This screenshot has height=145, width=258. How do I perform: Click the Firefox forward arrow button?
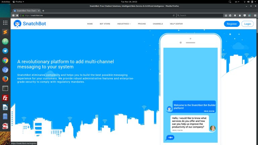(x=17, y=15)
